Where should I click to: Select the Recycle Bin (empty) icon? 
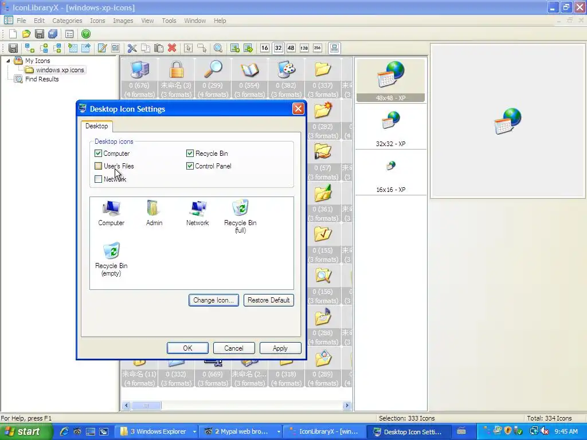click(111, 260)
